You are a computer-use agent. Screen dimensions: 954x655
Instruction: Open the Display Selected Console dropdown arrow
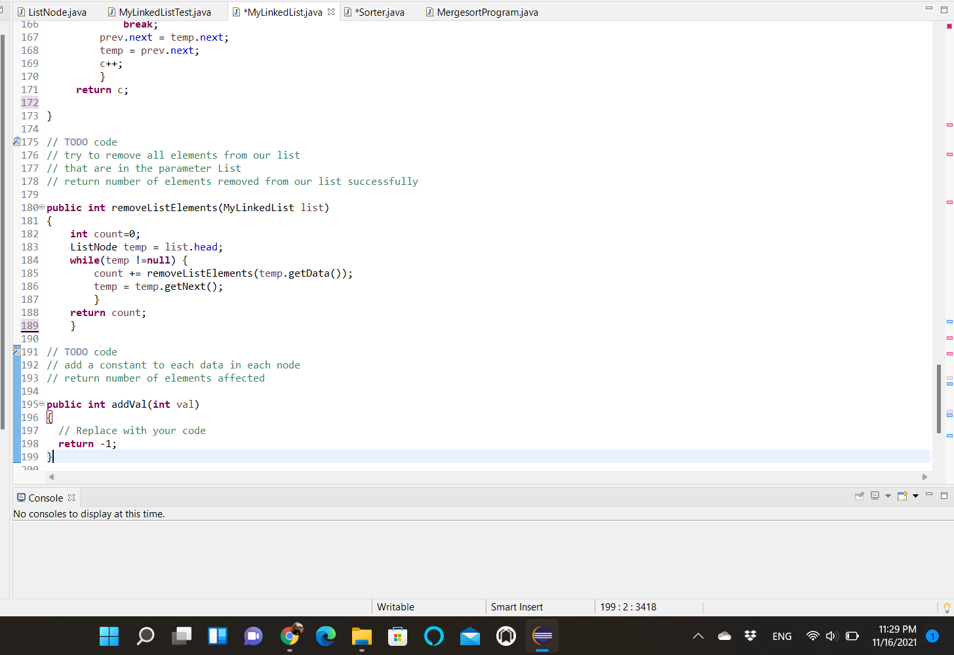click(888, 496)
